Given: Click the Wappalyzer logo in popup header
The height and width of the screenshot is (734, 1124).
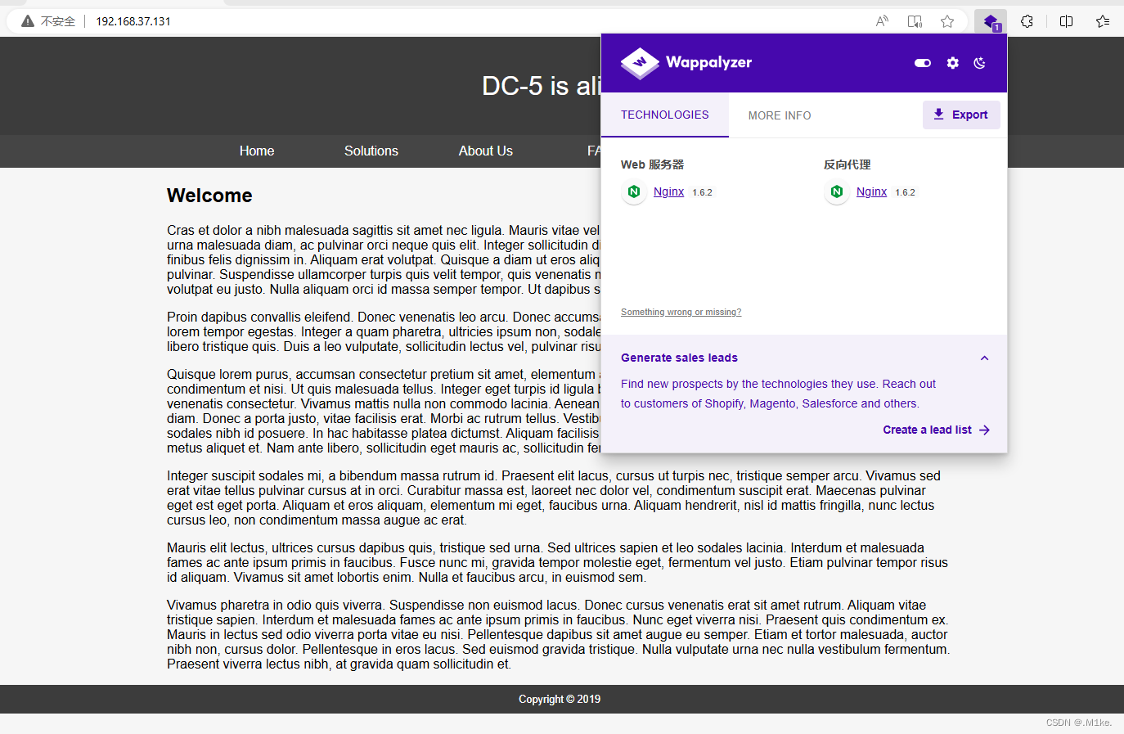Looking at the screenshot, I should (x=686, y=63).
